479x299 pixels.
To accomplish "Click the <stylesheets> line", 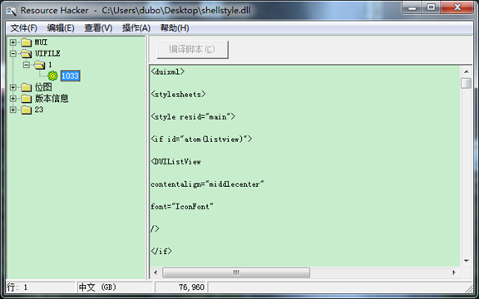I will 178,95.
